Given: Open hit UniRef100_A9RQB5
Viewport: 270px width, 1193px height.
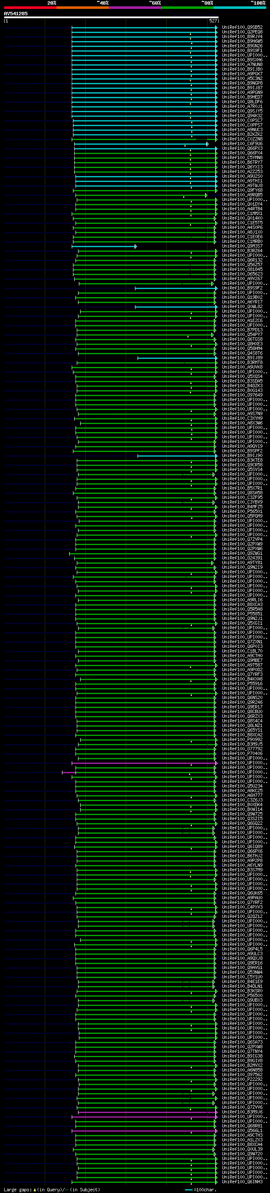Looking at the screenshot, I should click(242, 195).
